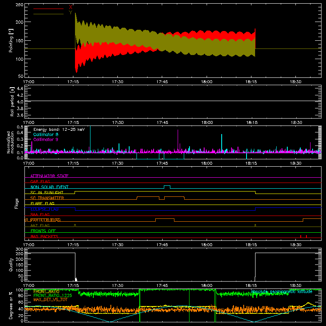Click the raised NON_SOLAR_EVENT pulse near 17:46

pyautogui.click(x=167, y=186)
